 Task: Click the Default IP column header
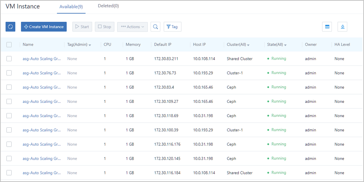point(163,44)
